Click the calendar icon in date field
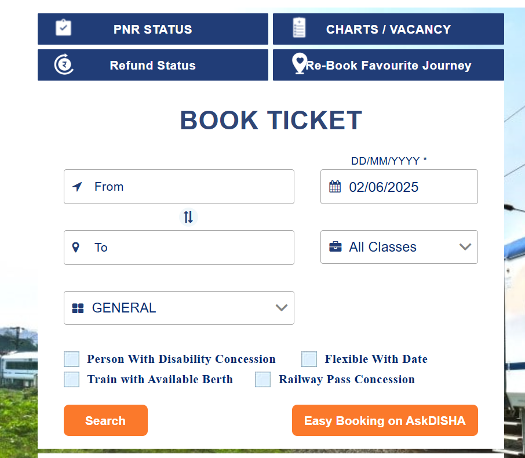525x458 pixels. coord(335,187)
